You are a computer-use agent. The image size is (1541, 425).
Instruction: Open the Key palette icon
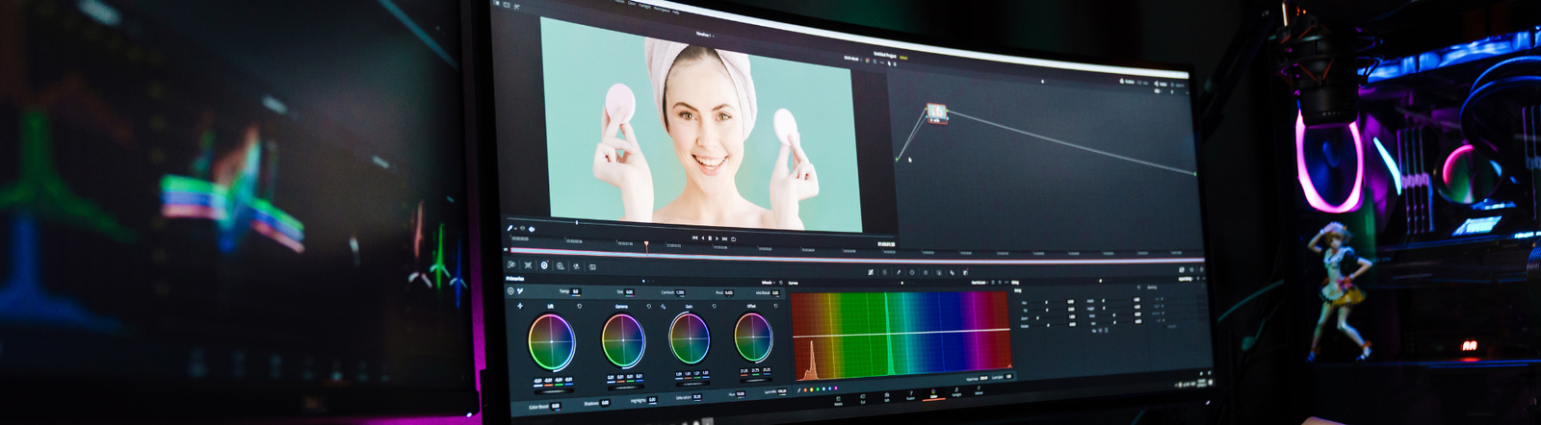[x=965, y=272]
